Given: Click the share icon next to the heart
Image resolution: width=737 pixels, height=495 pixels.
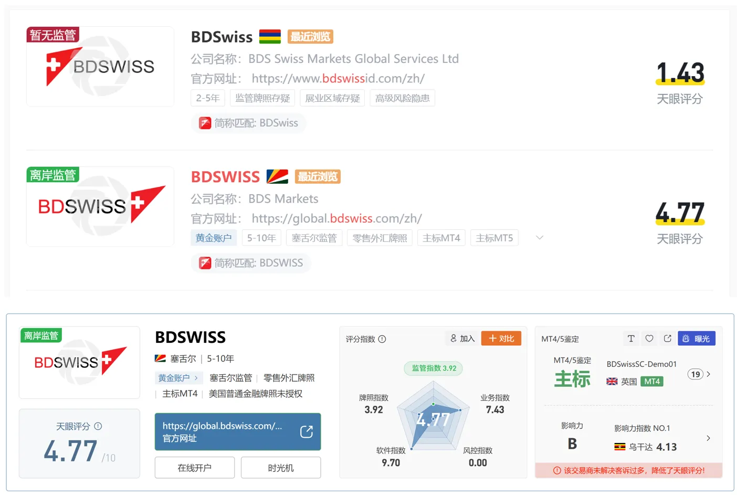Looking at the screenshot, I should [x=668, y=339].
